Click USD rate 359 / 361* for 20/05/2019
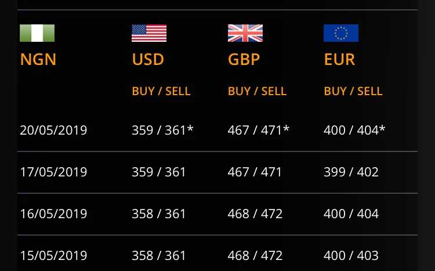The width and height of the screenshot is (435, 271). pos(162,130)
